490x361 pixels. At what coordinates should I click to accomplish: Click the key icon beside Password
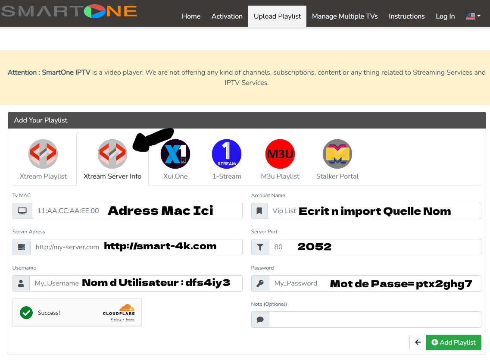260,283
